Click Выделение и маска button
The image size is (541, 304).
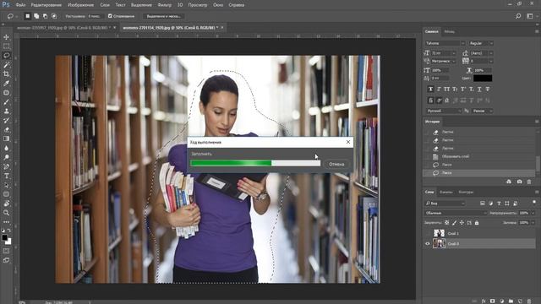tap(163, 16)
